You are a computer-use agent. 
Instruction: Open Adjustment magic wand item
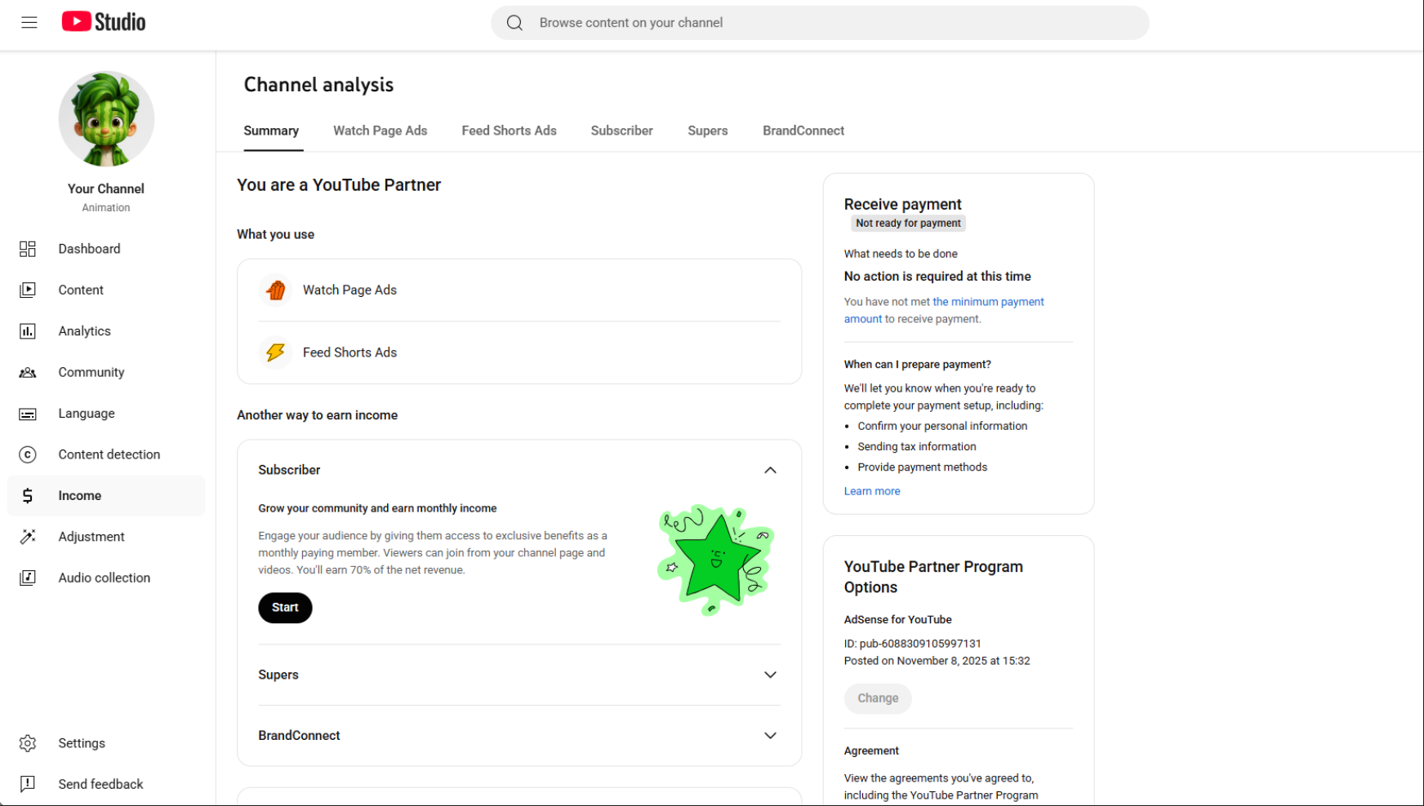click(28, 537)
